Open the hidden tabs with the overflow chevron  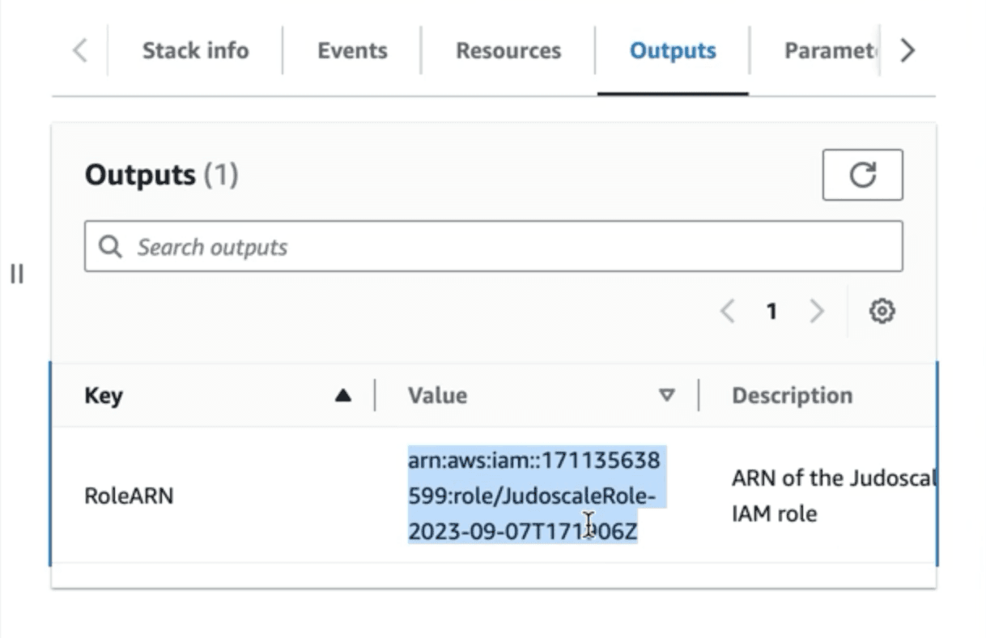click(x=907, y=49)
